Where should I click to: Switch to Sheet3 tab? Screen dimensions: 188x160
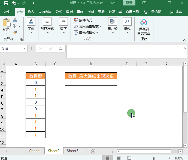[x=72, y=151]
